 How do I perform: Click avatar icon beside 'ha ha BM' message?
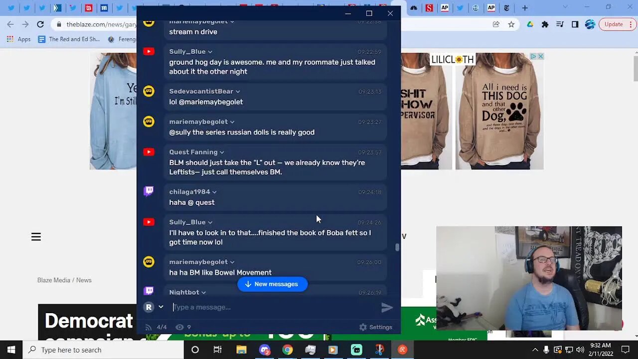[x=149, y=262]
